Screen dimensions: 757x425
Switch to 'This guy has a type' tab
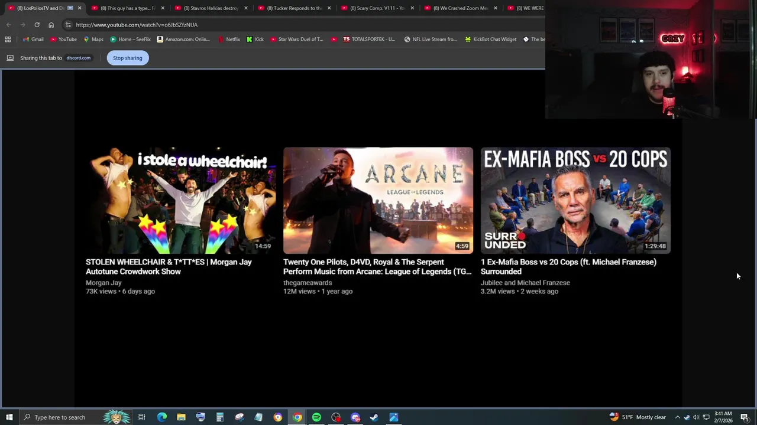tap(124, 8)
